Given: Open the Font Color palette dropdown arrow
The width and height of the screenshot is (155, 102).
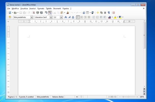Looking at the screenshot, I should tap(112, 17).
